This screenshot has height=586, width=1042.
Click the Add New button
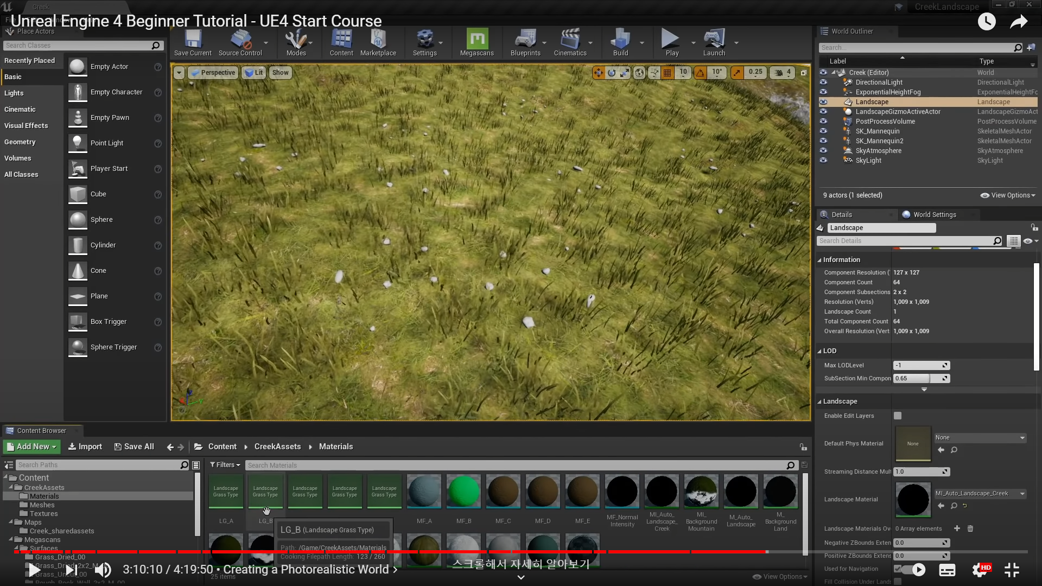[31, 447]
